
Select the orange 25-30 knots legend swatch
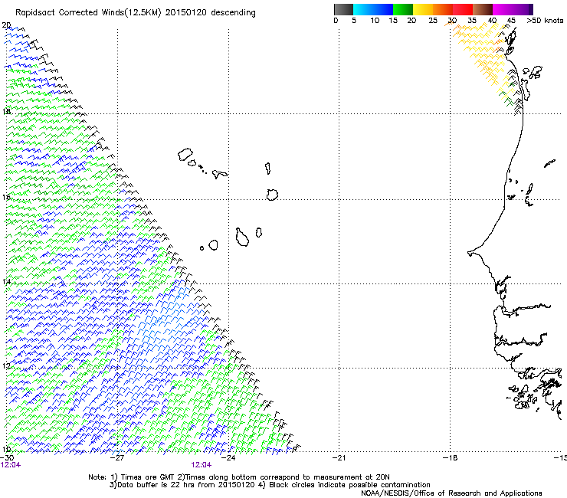pos(443,9)
